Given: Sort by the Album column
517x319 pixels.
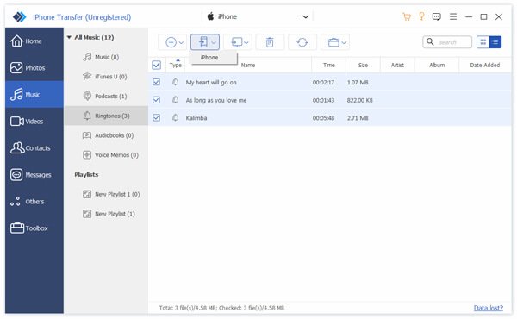Looking at the screenshot, I should coord(437,65).
